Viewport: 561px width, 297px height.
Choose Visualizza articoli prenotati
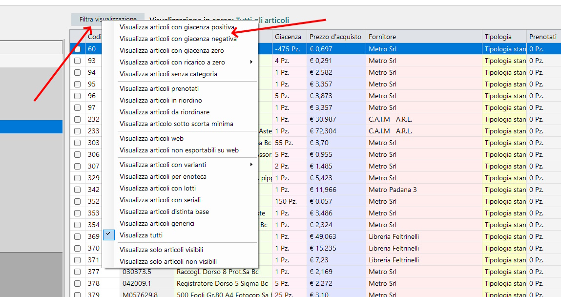click(159, 89)
